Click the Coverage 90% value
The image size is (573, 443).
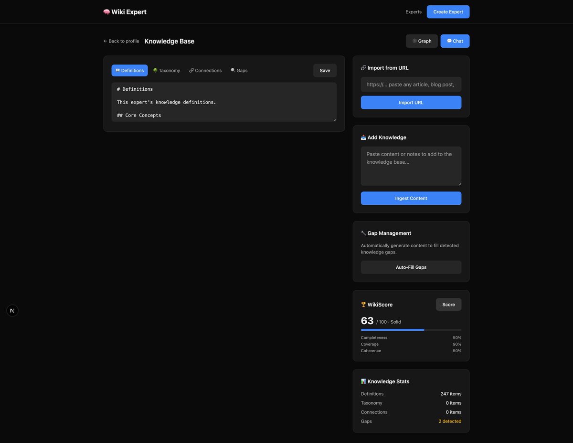tap(457, 344)
